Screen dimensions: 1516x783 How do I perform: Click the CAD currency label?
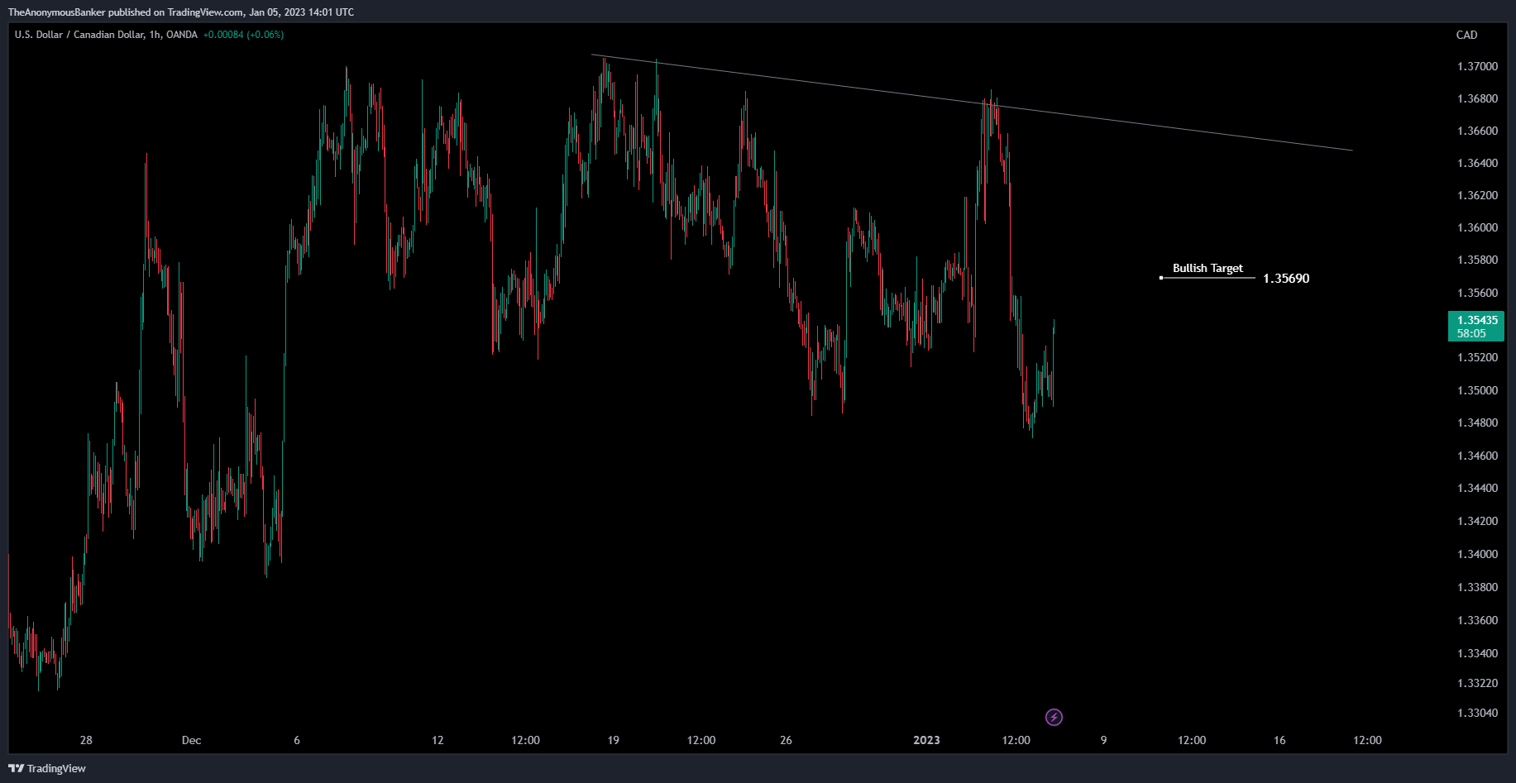(1466, 35)
